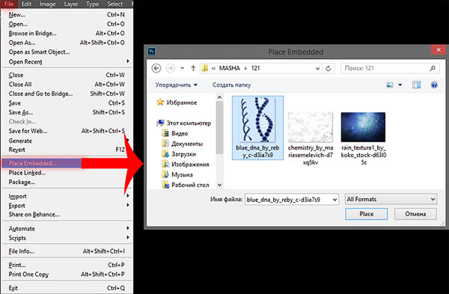The width and height of the screenshot is (449, 294).
Task: Click the folder icon in the address bar
Action: click(205, 68)
